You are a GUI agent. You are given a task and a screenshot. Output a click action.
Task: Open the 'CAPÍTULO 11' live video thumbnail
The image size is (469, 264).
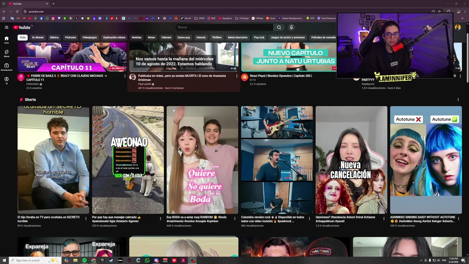[x=72, y=57]
